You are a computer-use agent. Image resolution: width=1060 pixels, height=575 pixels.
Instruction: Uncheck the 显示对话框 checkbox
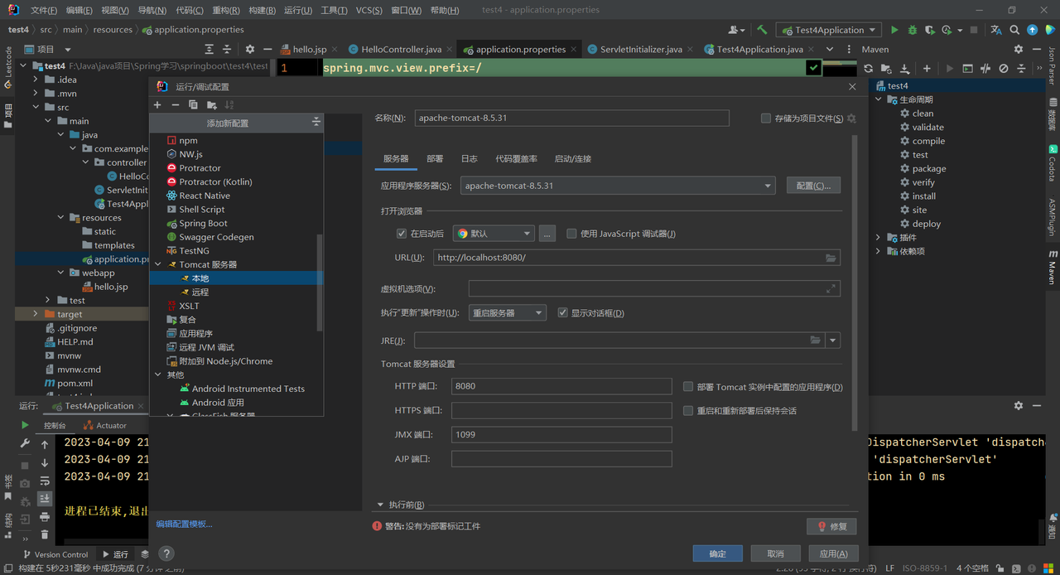(563, 313)
